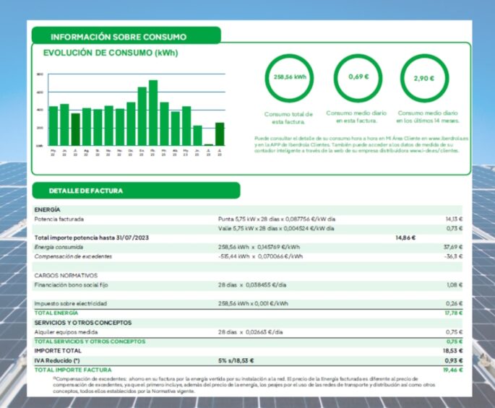Click the Iberdrola consumption info paragraph
495x408 pixels.
(x=361, y=144)
